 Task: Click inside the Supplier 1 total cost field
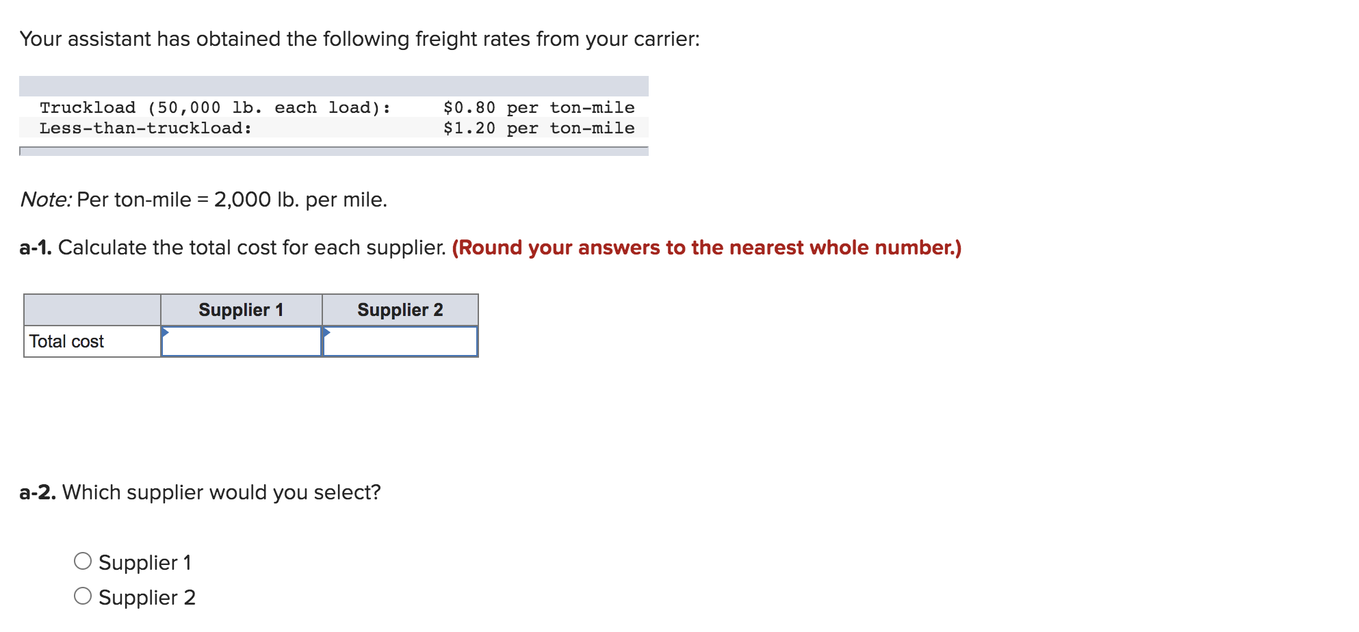[x=243, y=342]
